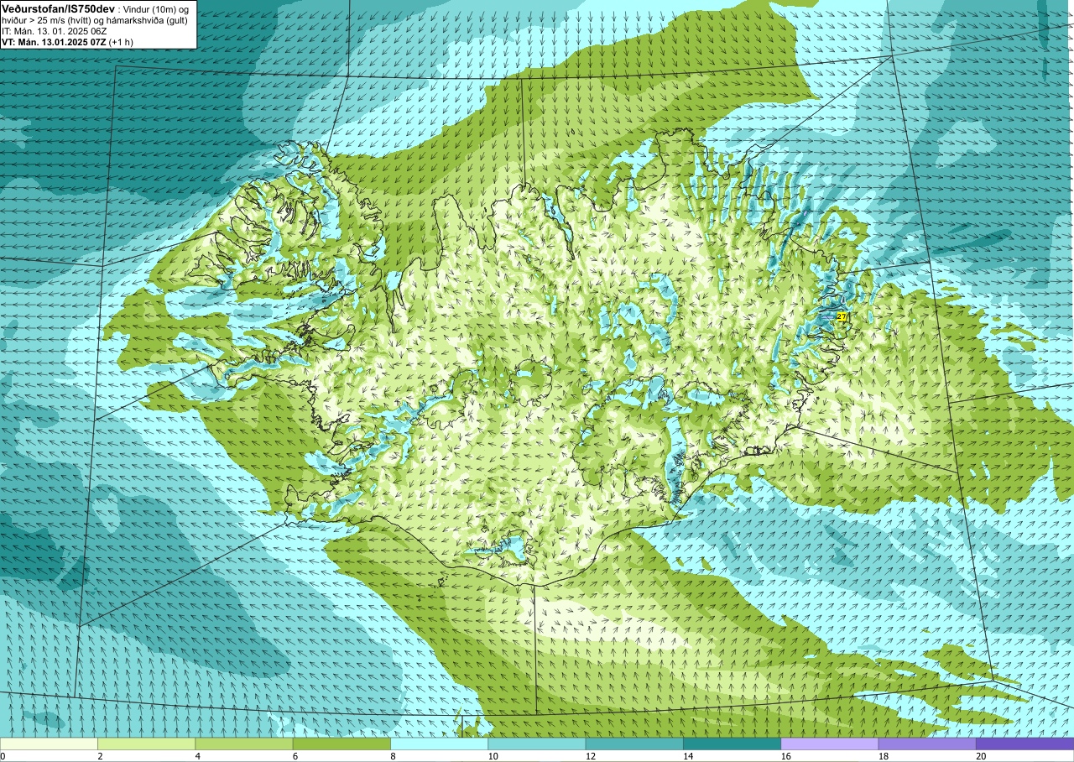Select the 16–18 m/s light purple legend swatch
1074x762 pixels.
(x=830, y=744)
